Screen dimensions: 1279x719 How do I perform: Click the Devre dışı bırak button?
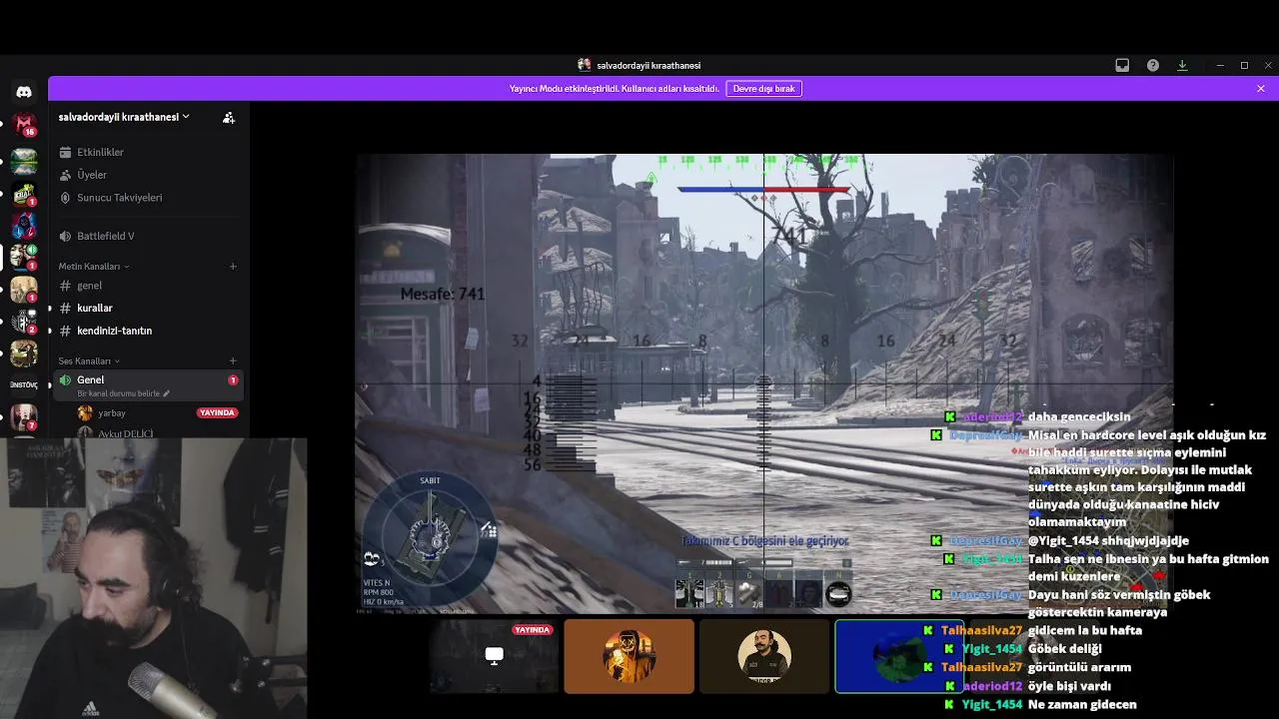coord(763,89)
